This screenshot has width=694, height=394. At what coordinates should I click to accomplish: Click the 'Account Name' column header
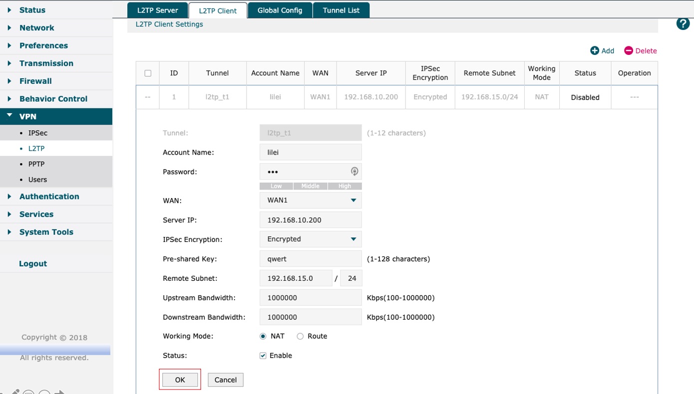click(275, 73)
